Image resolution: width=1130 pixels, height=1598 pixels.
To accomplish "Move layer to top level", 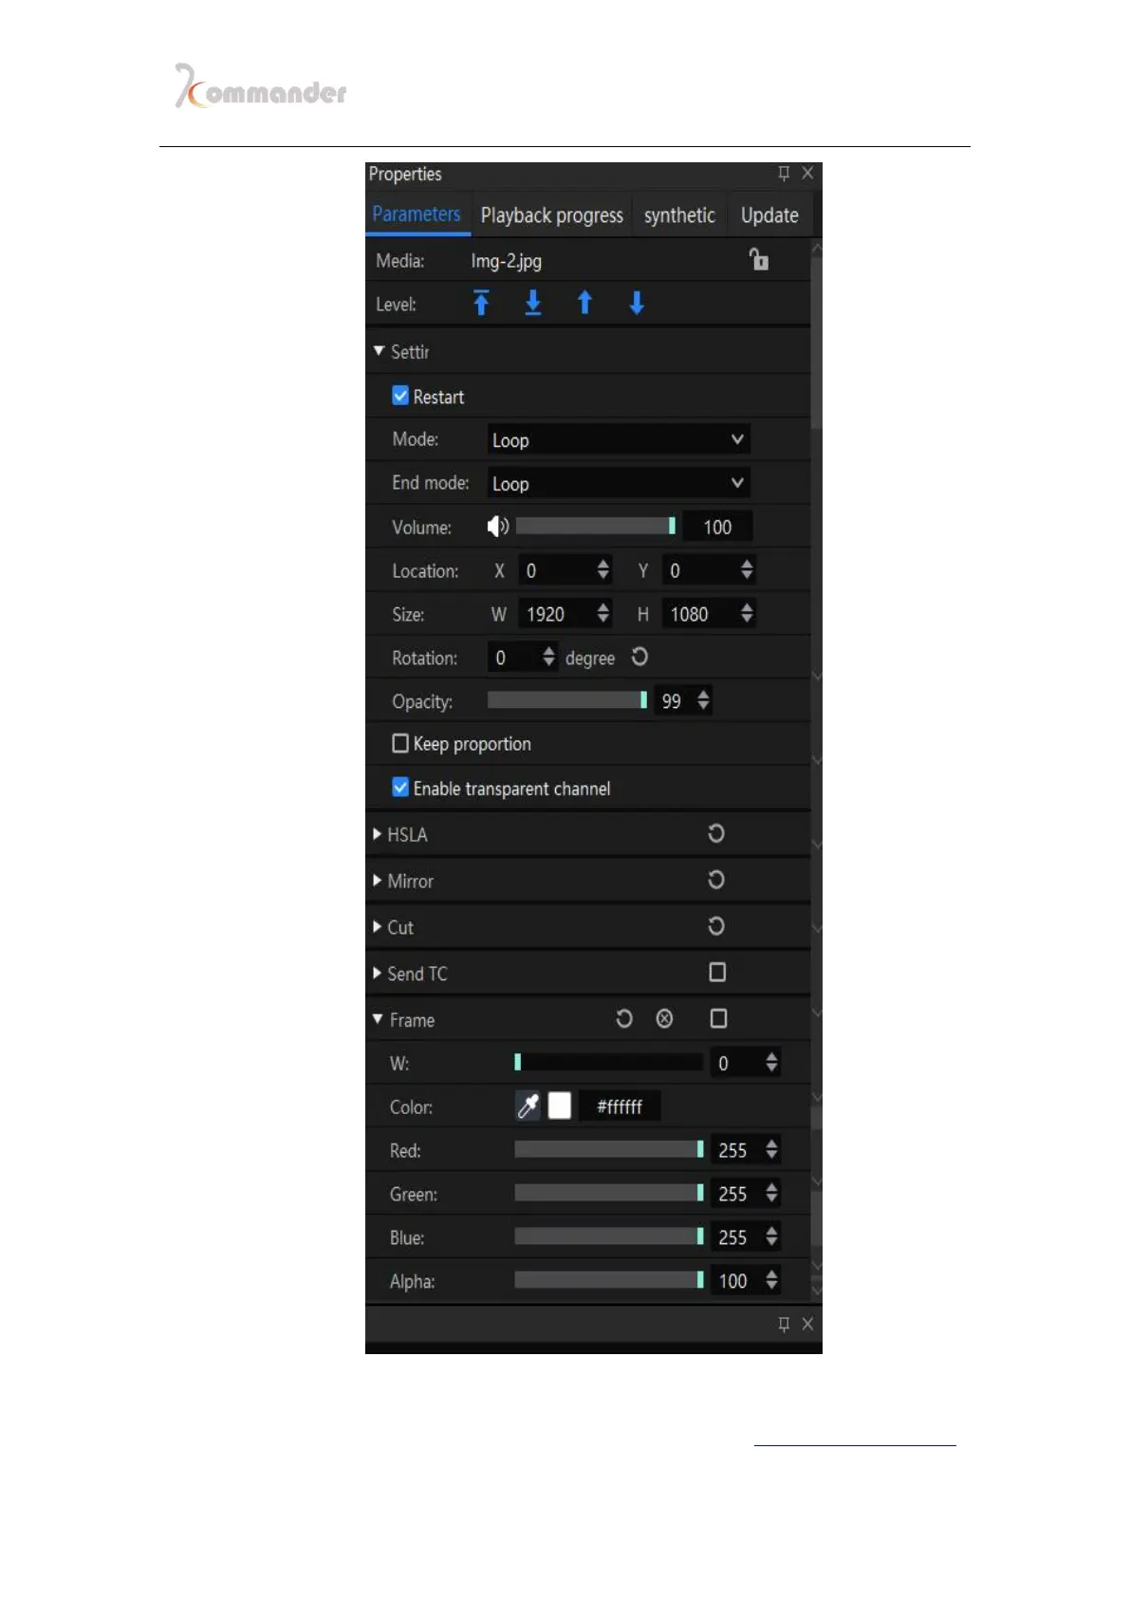I will pyautogui.click(x=481, y=303).
